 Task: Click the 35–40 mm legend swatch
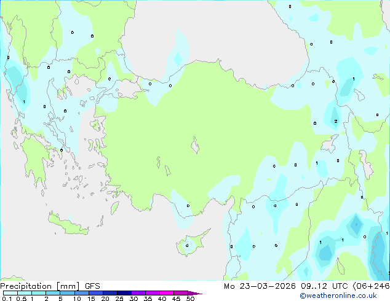(152, 293)
